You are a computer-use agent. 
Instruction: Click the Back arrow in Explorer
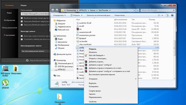tap(53, 10)
